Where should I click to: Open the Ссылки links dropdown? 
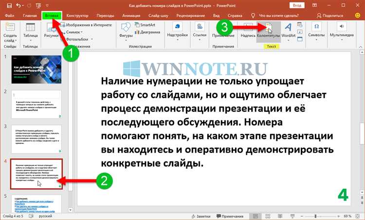point(200,32)
